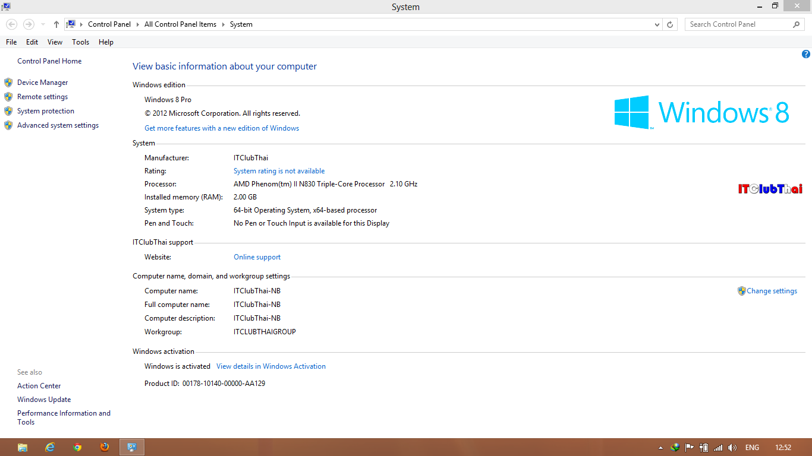The width and height of the screenshot is (812, 456).
Task: Open System protection link
Action: click(46, 111)
